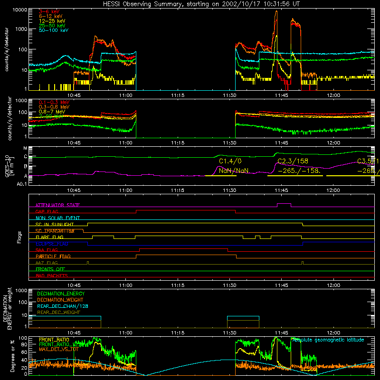Select the DECIMATION_ENERGY legend label
Image resolution: width=380 pixels, height=380 pixels.
[61, 294]
